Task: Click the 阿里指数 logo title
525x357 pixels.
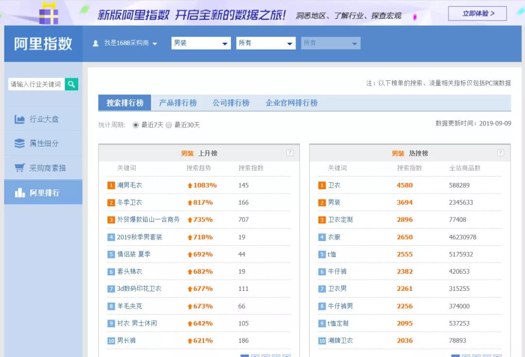Action: click(x=43, y=44)
